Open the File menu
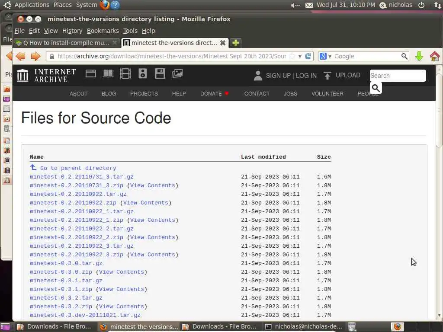443x332 pixels. [19, 31]
